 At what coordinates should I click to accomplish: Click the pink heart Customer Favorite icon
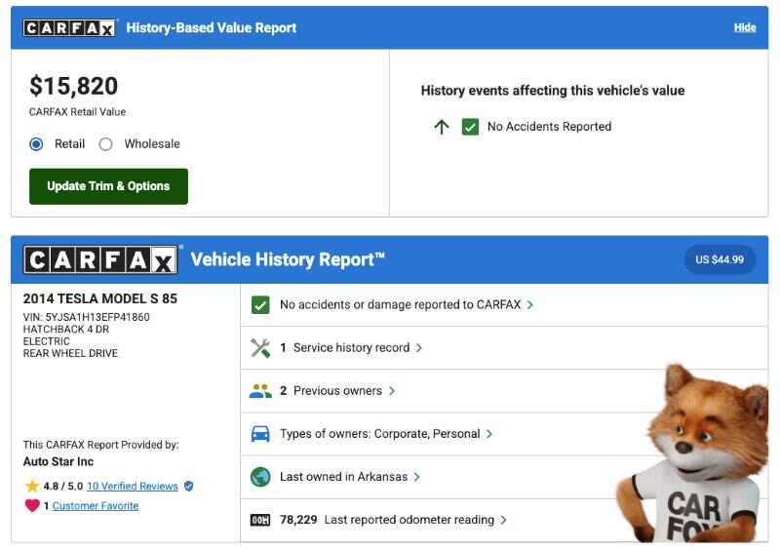[x=32, y=505]
